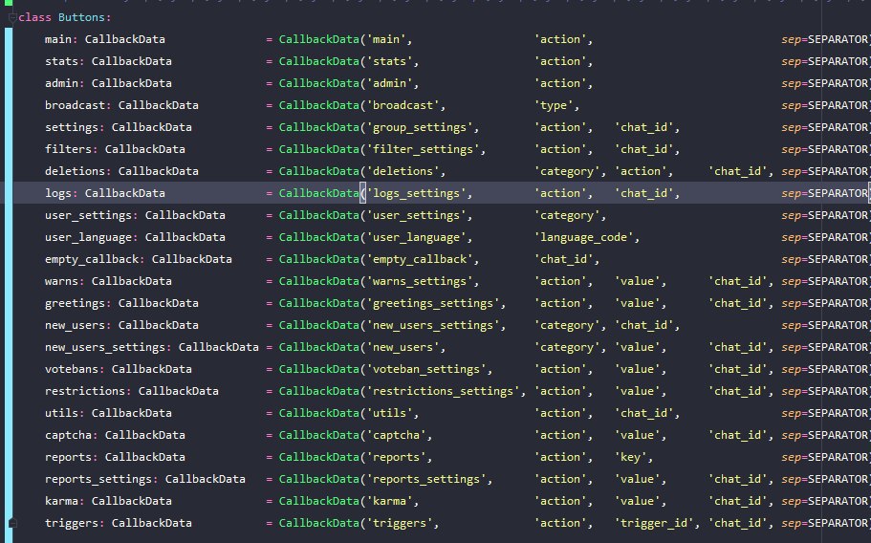Image resolution: width=871 pixels, height=543 pixels.
Task: Click the 'filter_settings' string
Action: [x=423, y=149]
